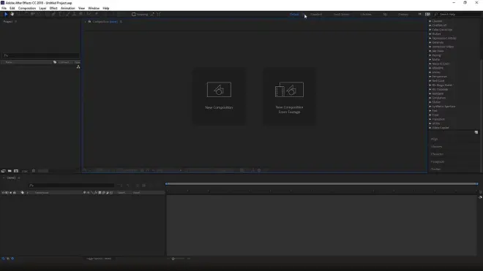Expand the Expression Controls effects category

[x=430, y=39]
